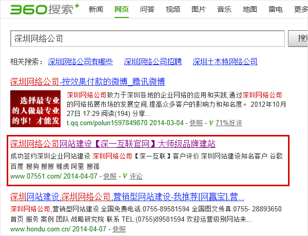The width and height of the screenshot is (308, 236).
Task: Click the green V icon beside 评论
Action: (125, 176)
